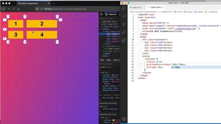The image size is (221, 124).
Task: Open VS Code Extensions icon
Action: click(x=124, y=40)
